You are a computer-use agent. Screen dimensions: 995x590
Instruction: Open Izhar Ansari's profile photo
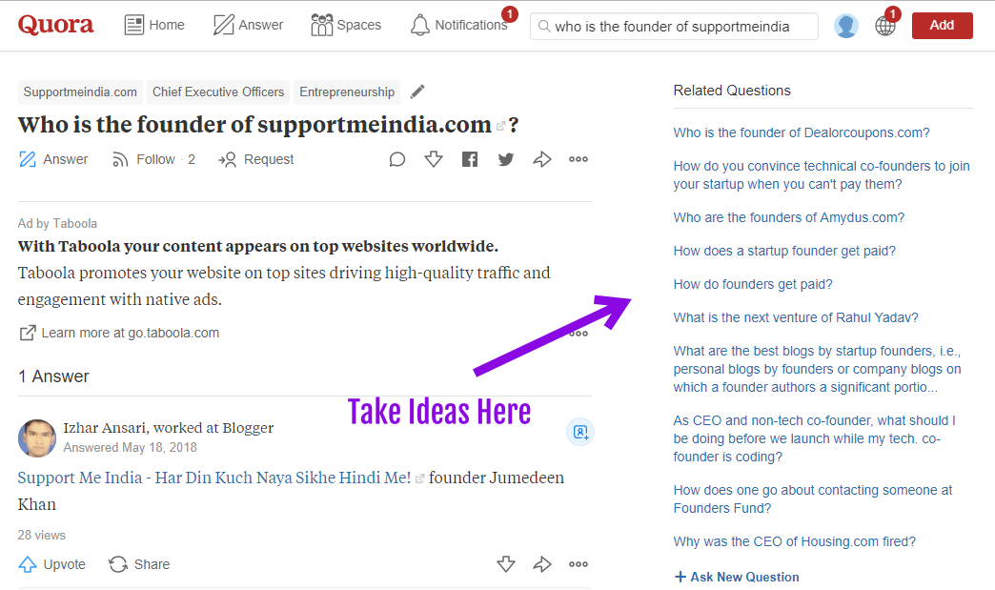(37, 438)
